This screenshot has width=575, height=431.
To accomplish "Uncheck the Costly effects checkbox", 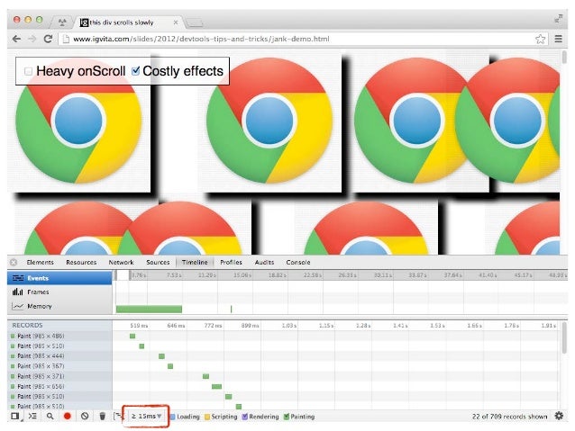I will [x=136, y=71].
